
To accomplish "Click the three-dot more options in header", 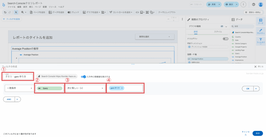I will [x=243, y=4].
